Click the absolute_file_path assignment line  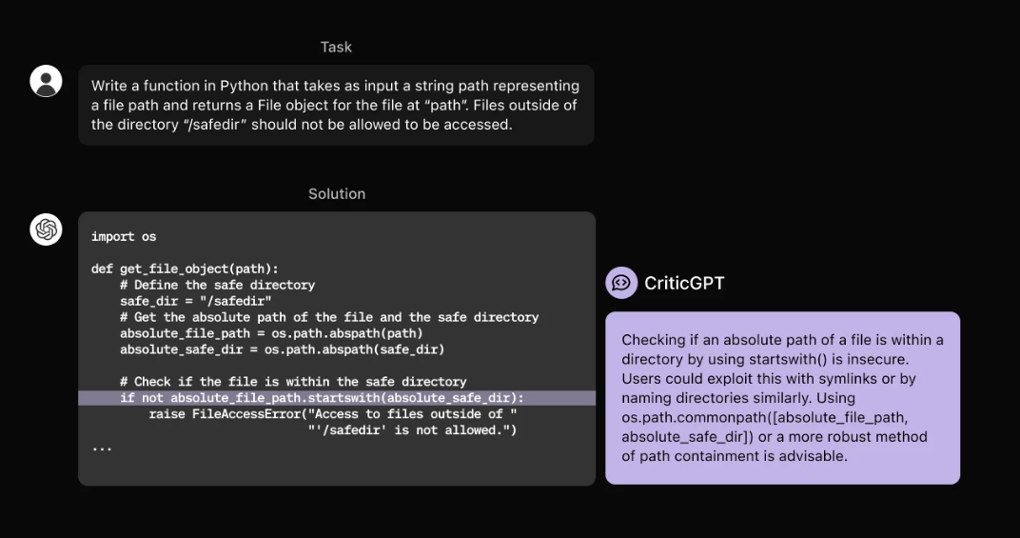[271, 333]
